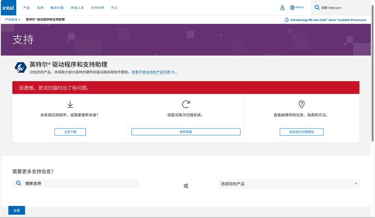375x218 pixels.
Task: Click the 立即下载 button
Action: [70, 132]
